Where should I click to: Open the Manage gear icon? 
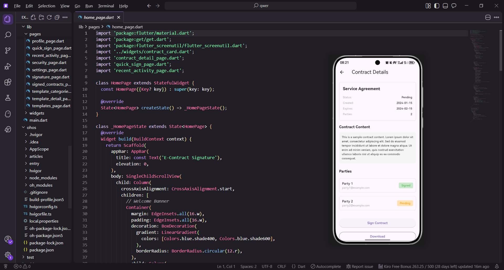8,255
